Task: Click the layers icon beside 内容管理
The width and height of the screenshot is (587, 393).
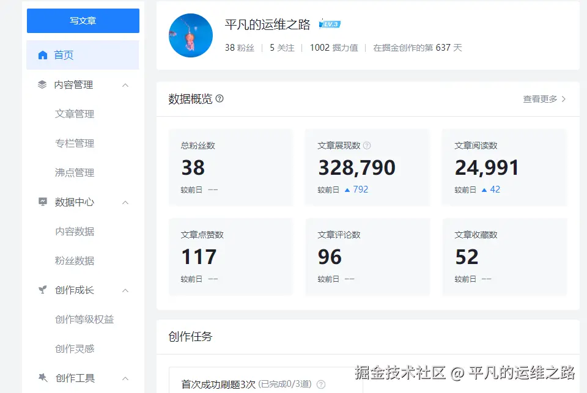Action: point(42,84)
